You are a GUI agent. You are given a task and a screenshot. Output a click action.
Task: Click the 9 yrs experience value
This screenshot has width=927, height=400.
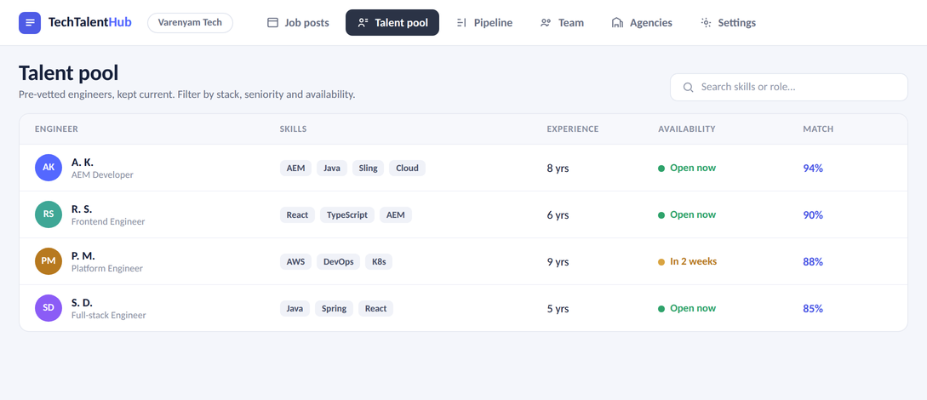tap(558, 262)
